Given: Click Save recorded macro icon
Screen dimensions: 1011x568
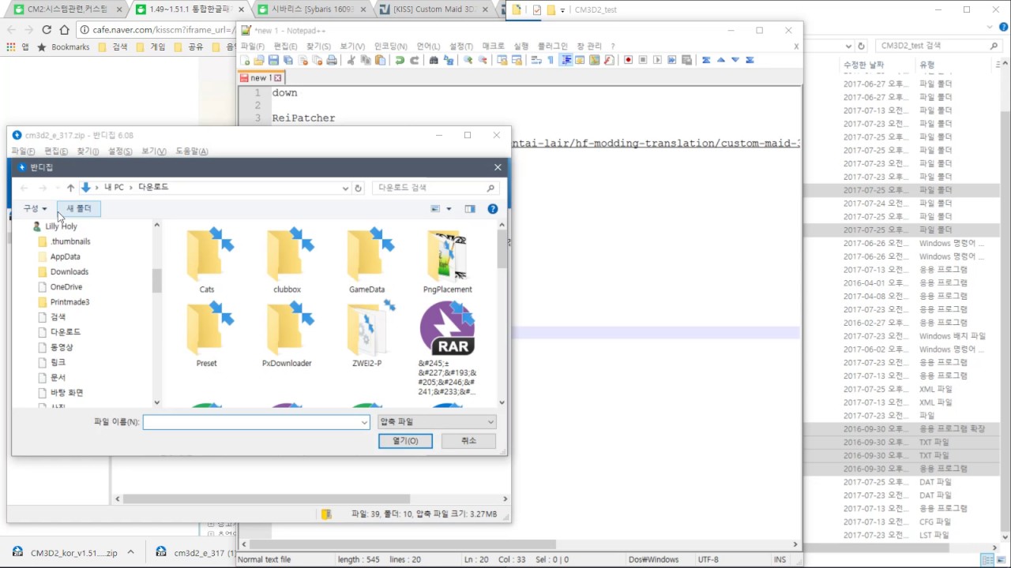Looking at the screenshot, I should [x=687, y=60].
